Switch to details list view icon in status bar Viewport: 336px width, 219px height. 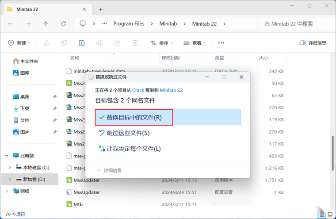click(322, 215)
